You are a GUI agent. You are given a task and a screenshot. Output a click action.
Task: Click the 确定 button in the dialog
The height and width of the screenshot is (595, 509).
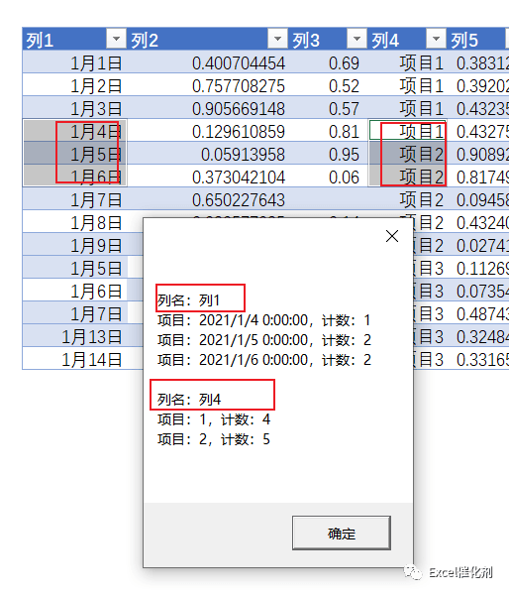point(342,533)
